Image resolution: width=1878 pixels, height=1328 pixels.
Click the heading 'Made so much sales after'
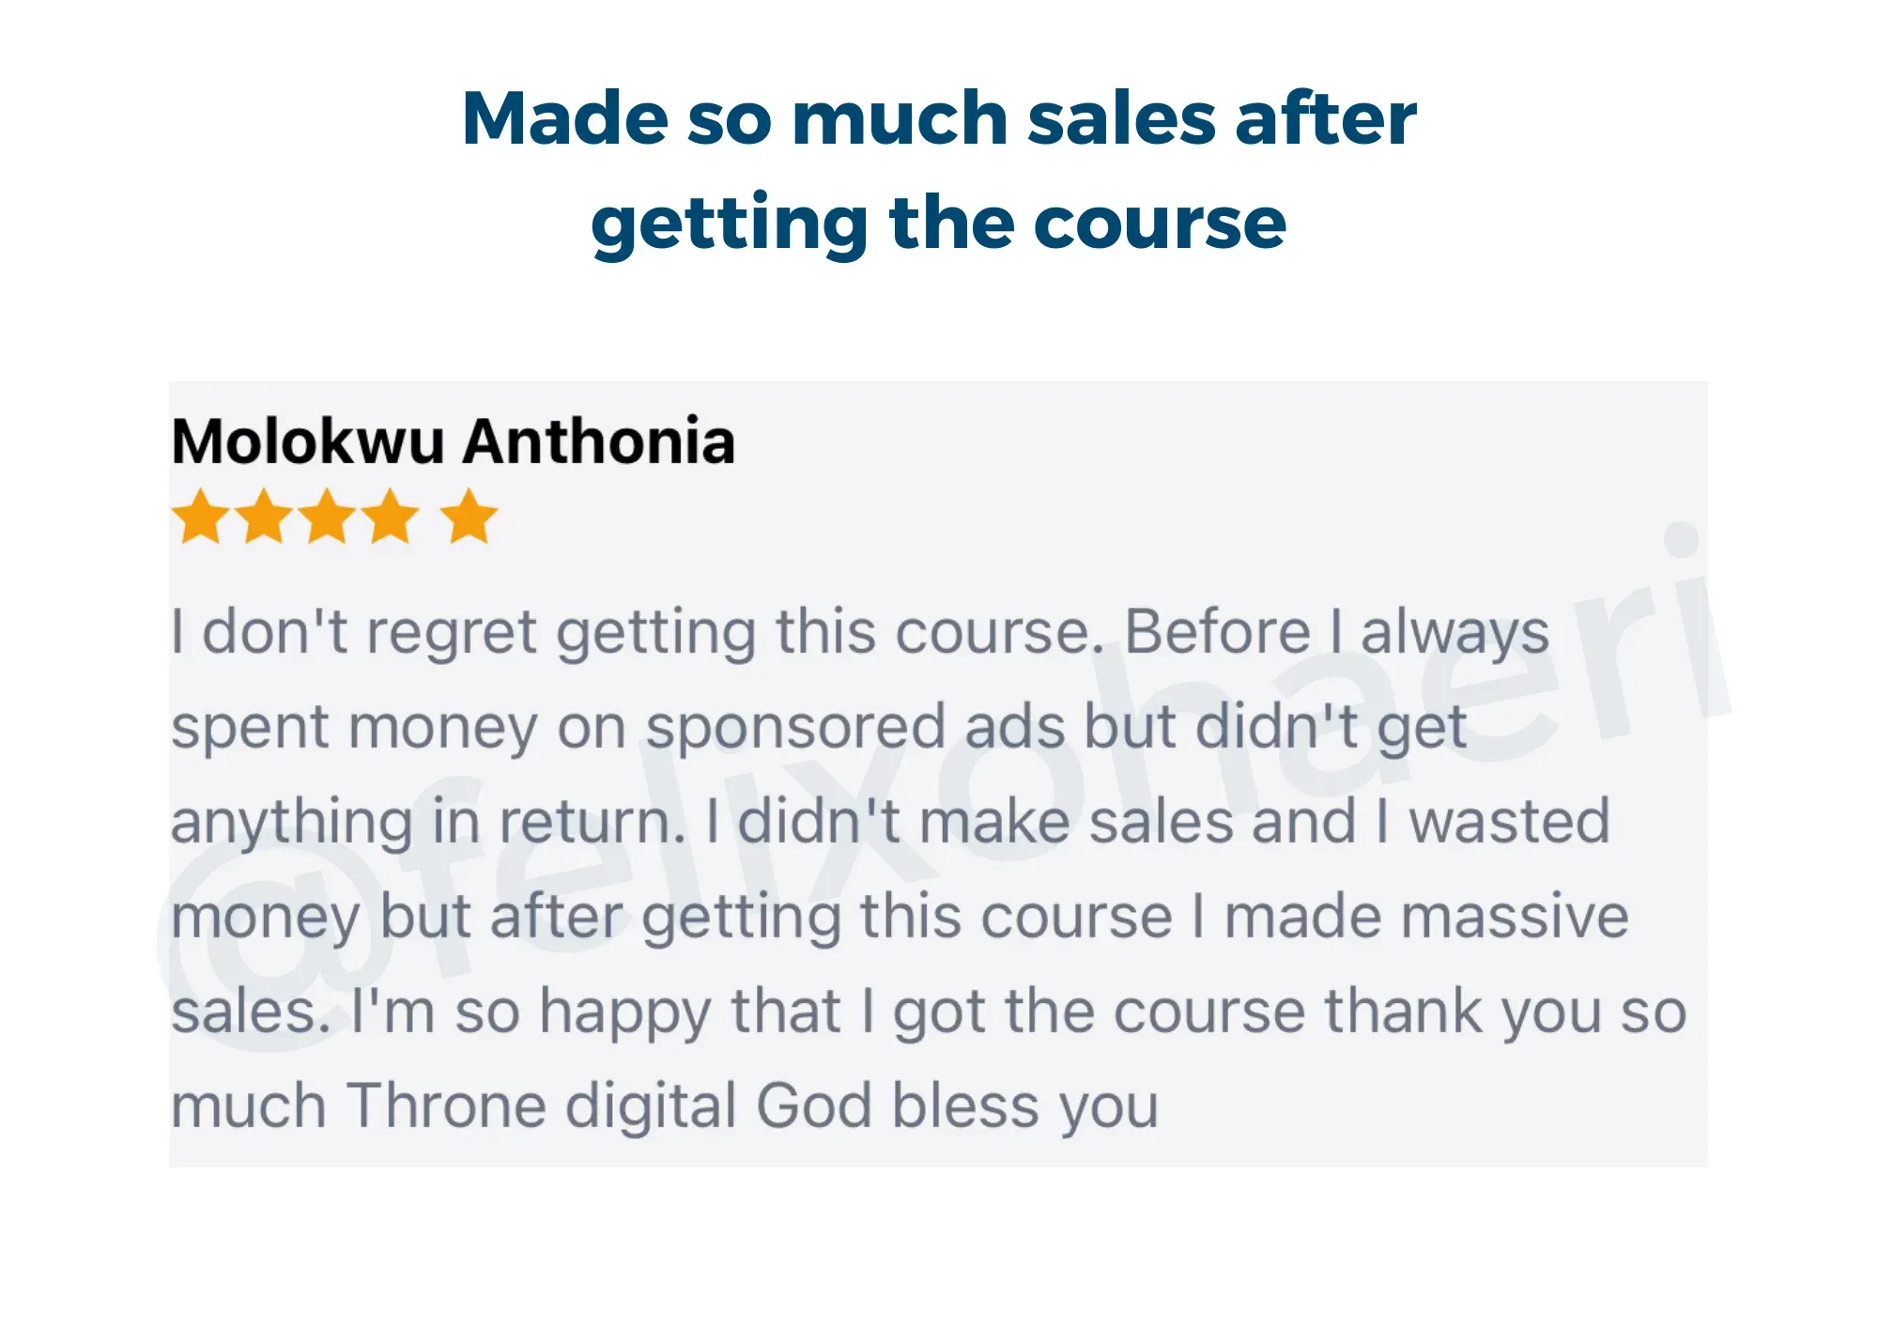[939, 117]
